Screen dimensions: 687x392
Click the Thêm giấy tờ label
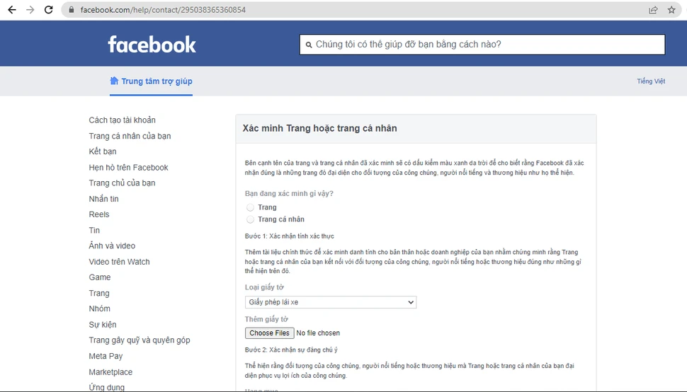pos(266,319)
